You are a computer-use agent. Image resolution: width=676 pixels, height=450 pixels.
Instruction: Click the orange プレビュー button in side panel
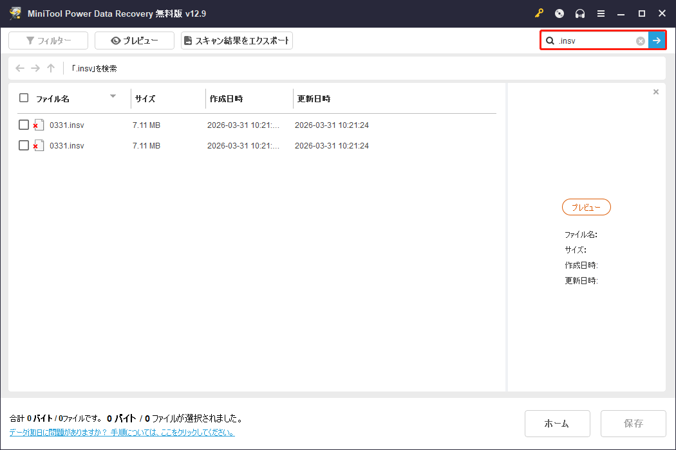click(x=587, y=207)
